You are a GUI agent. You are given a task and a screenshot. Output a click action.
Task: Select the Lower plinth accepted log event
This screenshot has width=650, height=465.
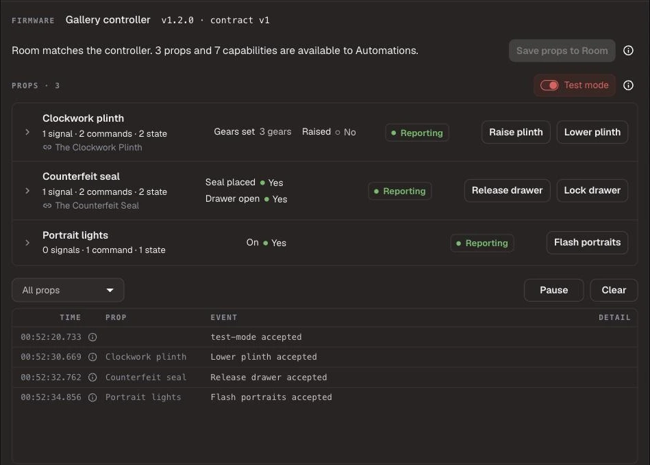click(x=264, y=357)
